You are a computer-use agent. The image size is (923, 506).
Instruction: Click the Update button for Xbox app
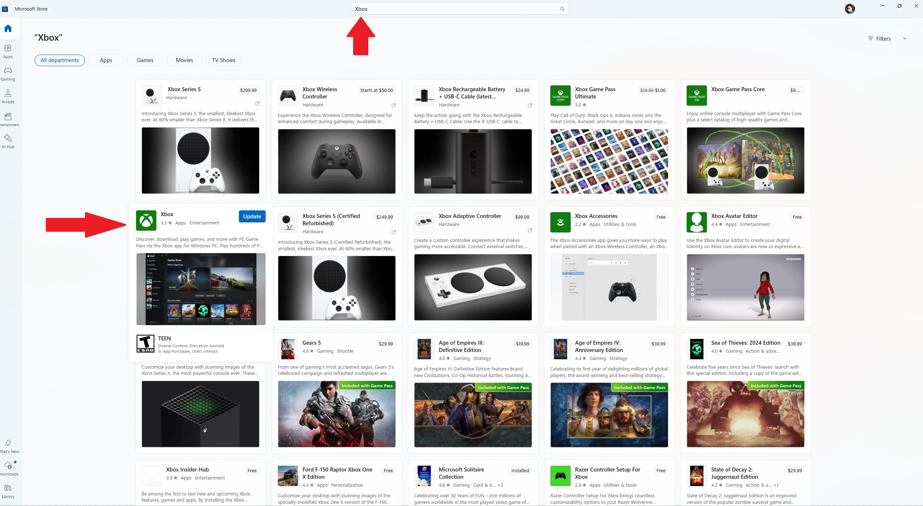[x=252, y=216]
